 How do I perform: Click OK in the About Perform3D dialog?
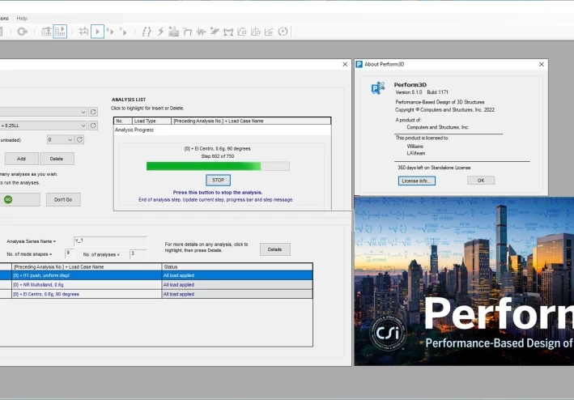coord(481,181)
